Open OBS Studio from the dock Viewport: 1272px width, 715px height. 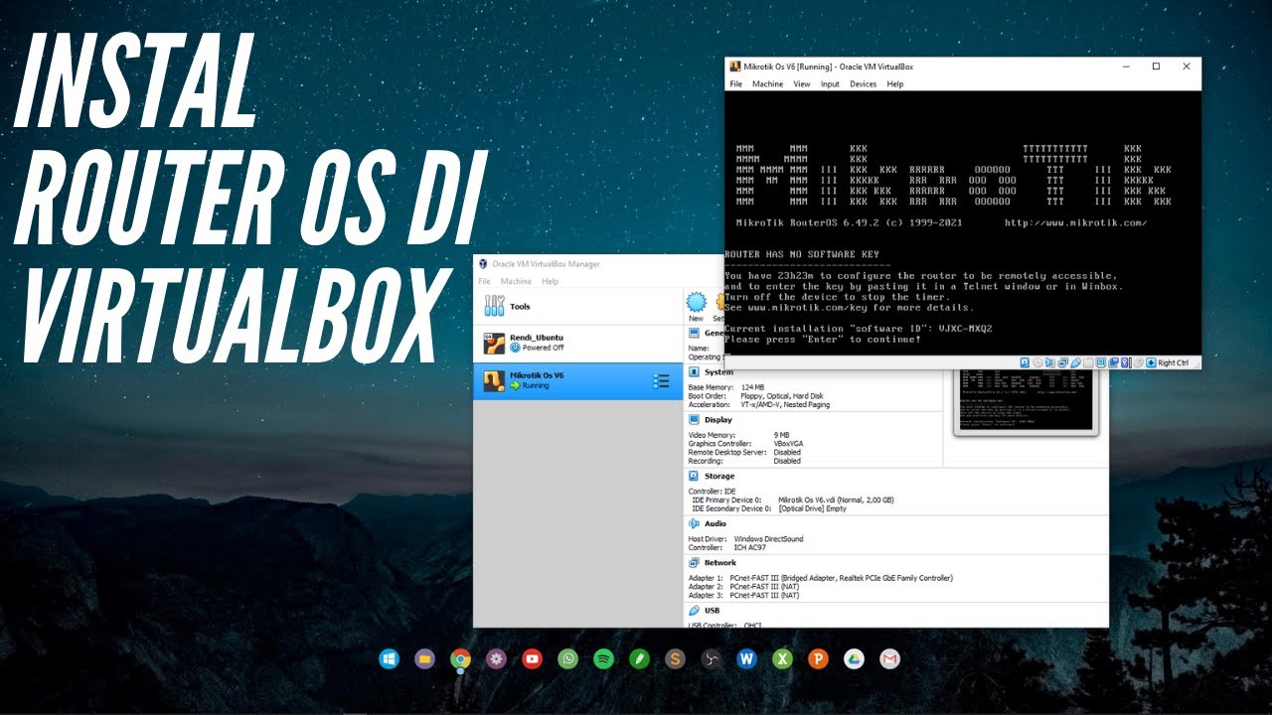coord(711,658)
